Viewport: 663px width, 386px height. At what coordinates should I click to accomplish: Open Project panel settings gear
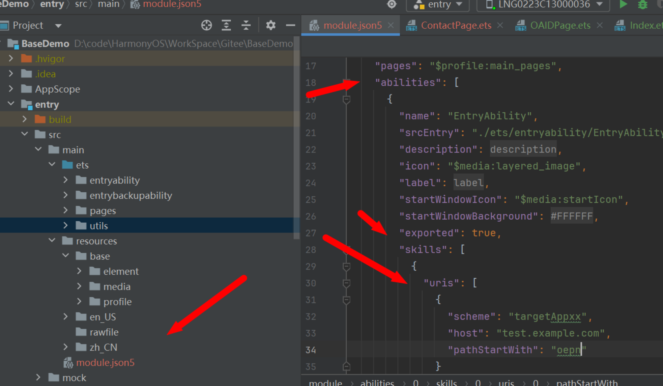coord(270,25)
